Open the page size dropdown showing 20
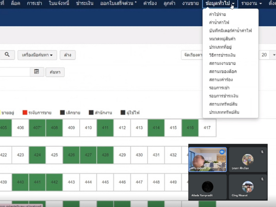Image resolution: width=276 pixels, height=207 pixels. tap(268, 55)
